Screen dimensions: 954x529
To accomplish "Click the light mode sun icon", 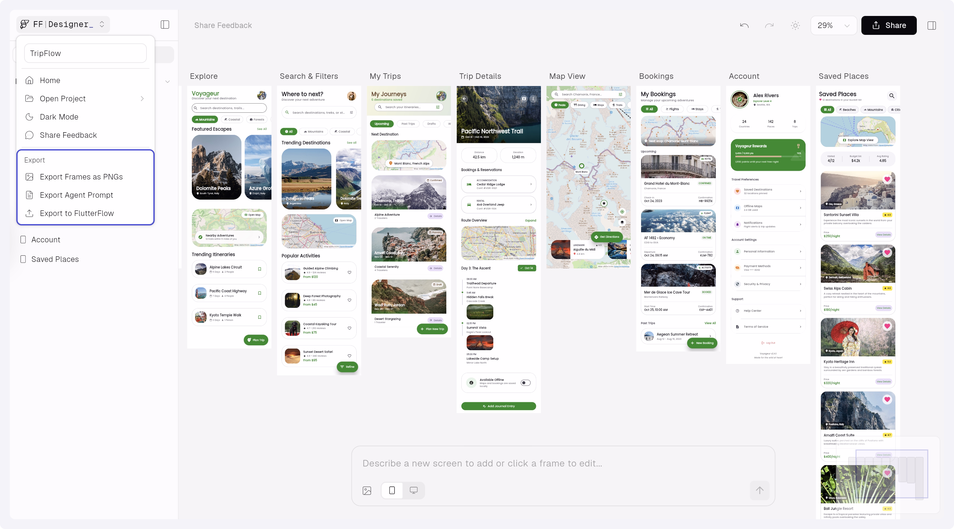I will click(x=795, y=25).
